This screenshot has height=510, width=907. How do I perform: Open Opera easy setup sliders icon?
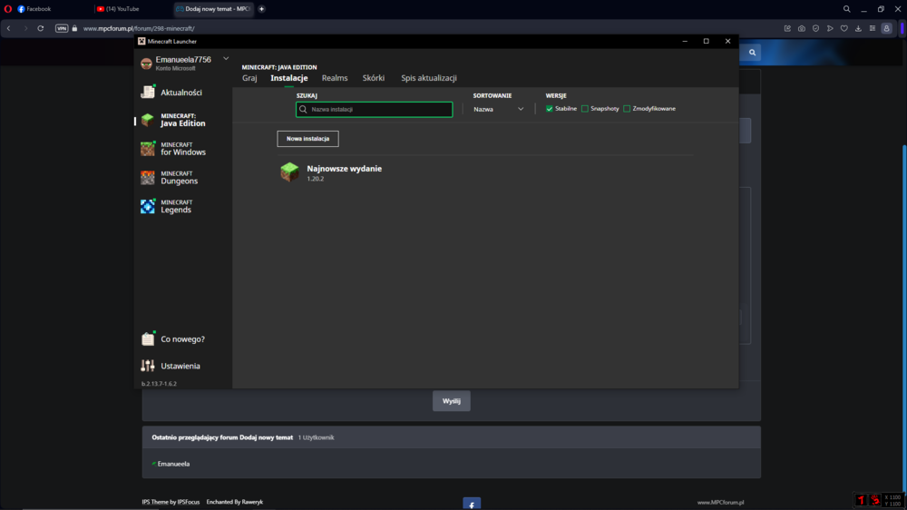coord(873,28)
